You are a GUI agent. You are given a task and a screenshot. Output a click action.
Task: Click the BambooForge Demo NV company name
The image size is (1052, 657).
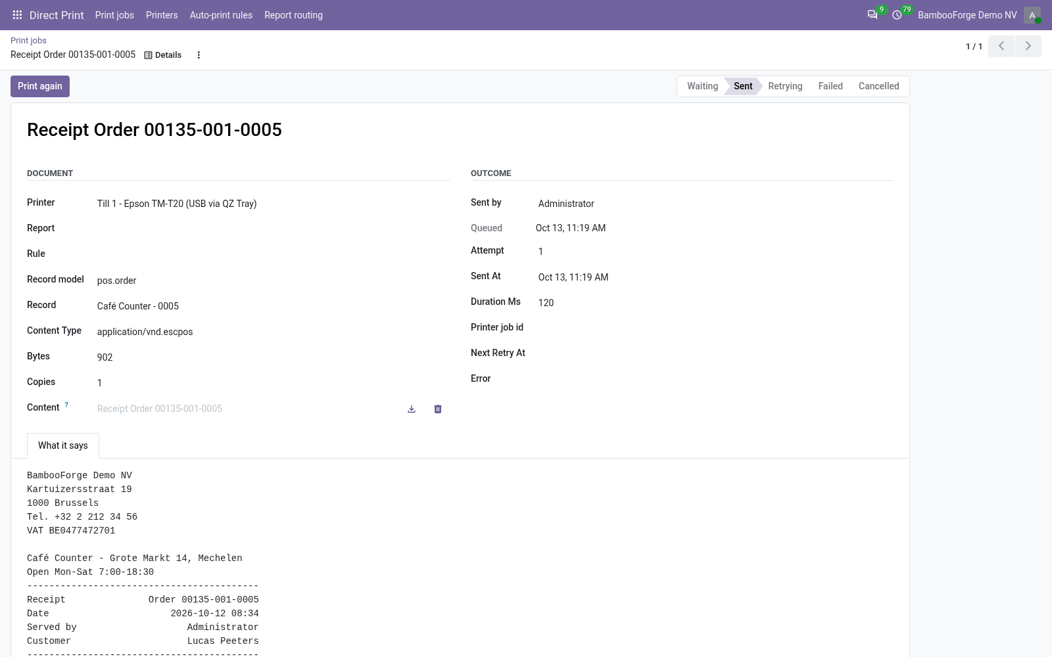(x=967, y=15)
